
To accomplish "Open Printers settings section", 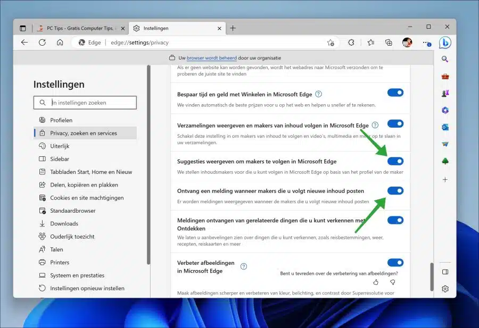I will (x=85, y=263).
